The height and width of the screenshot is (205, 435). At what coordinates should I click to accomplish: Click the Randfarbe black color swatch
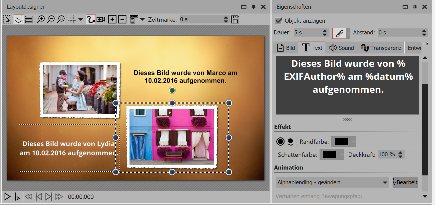(341, 142)
